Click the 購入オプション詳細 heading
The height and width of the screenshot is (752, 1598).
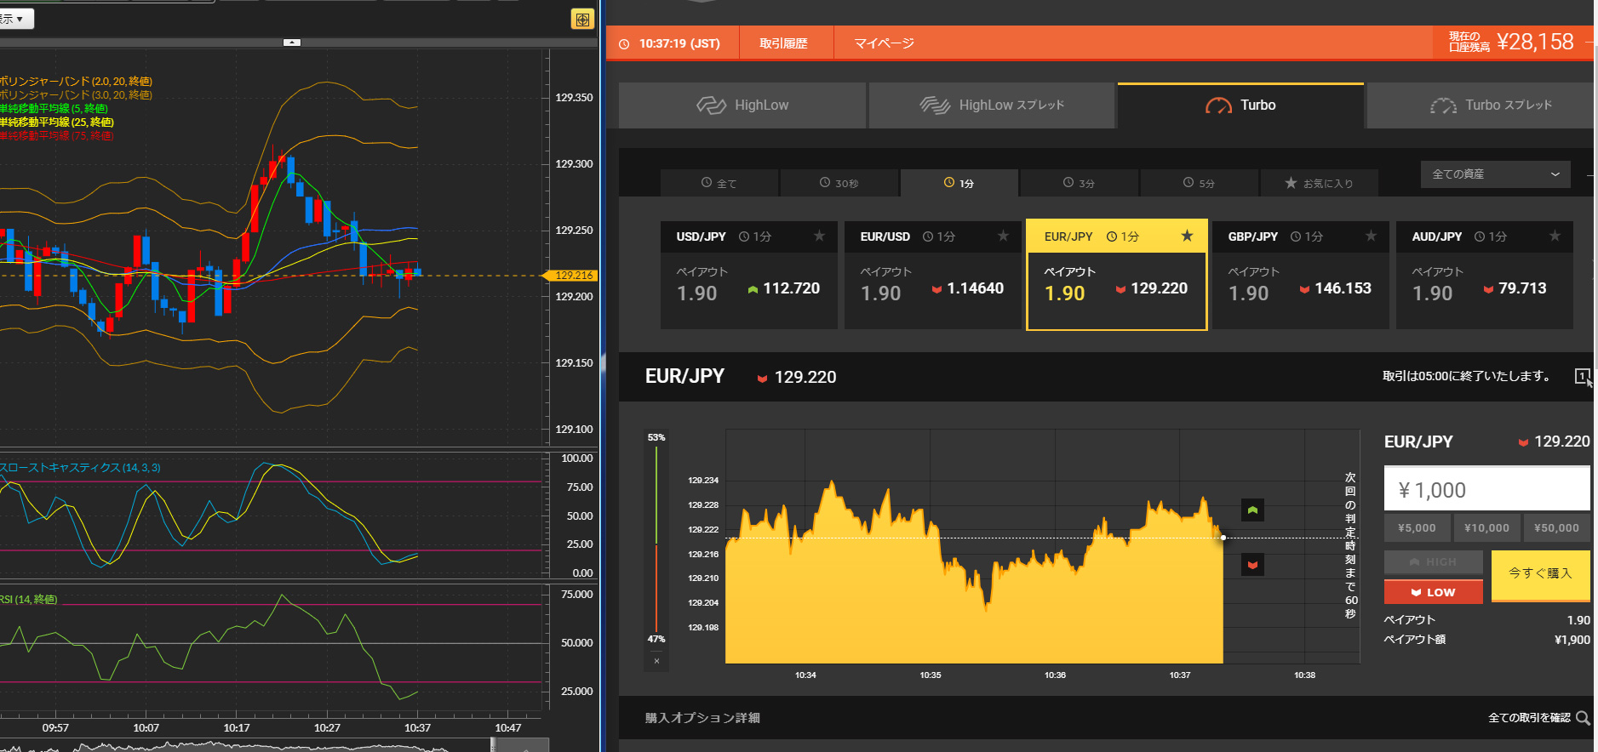702,718
